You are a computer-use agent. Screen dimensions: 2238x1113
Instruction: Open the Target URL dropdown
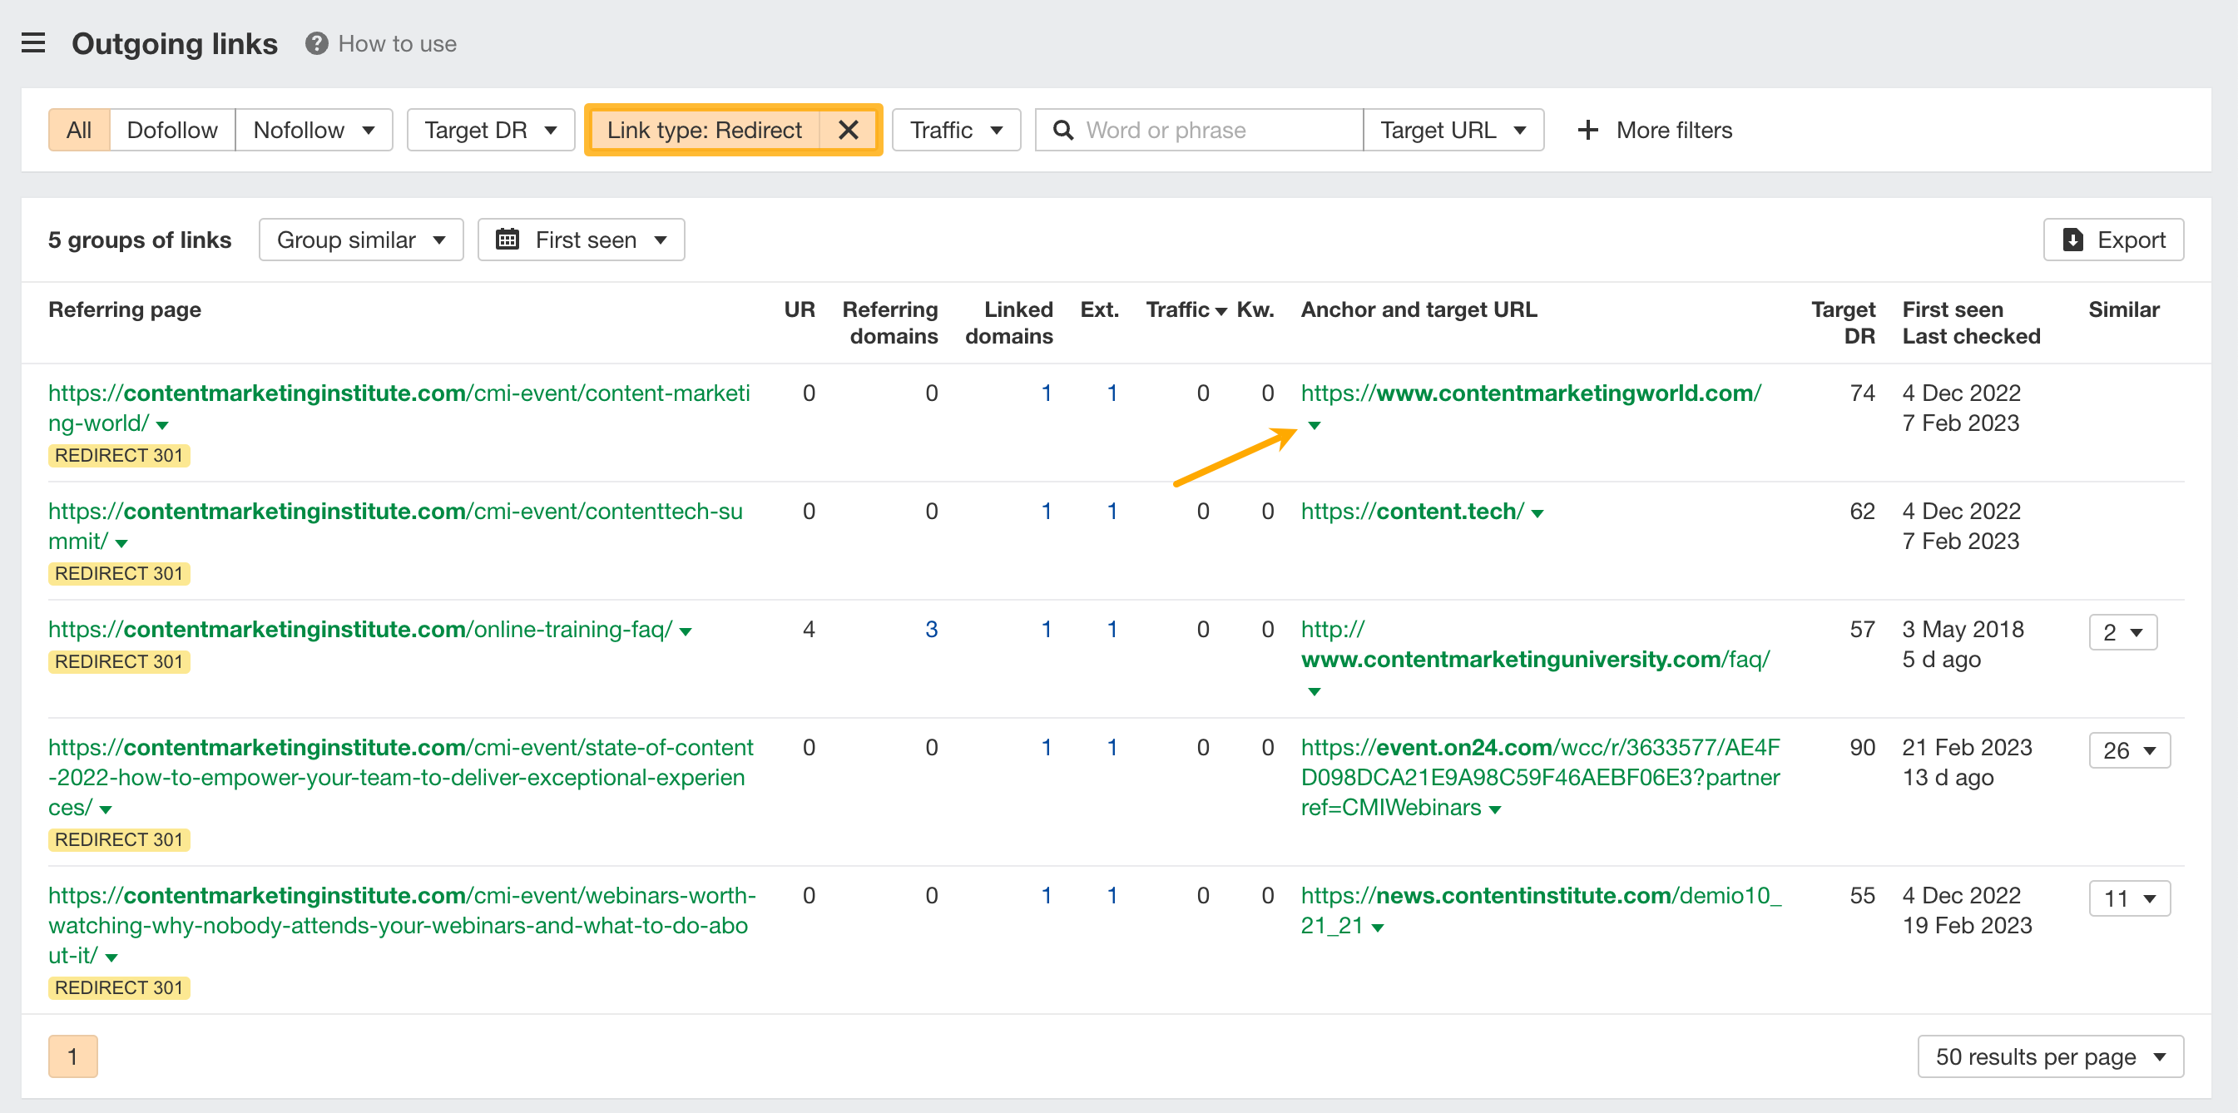[1453, 131]
